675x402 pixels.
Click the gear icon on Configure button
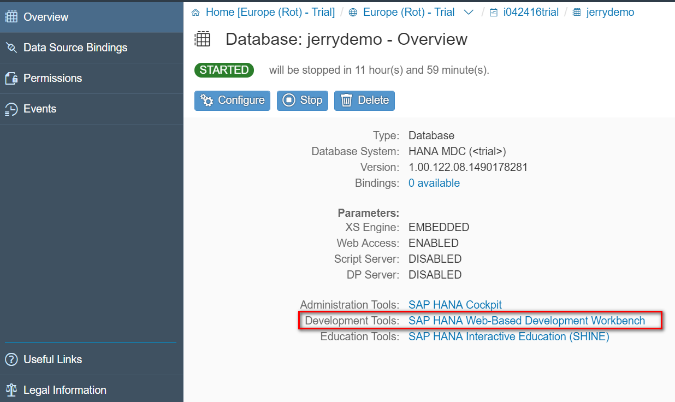point(206,100)
